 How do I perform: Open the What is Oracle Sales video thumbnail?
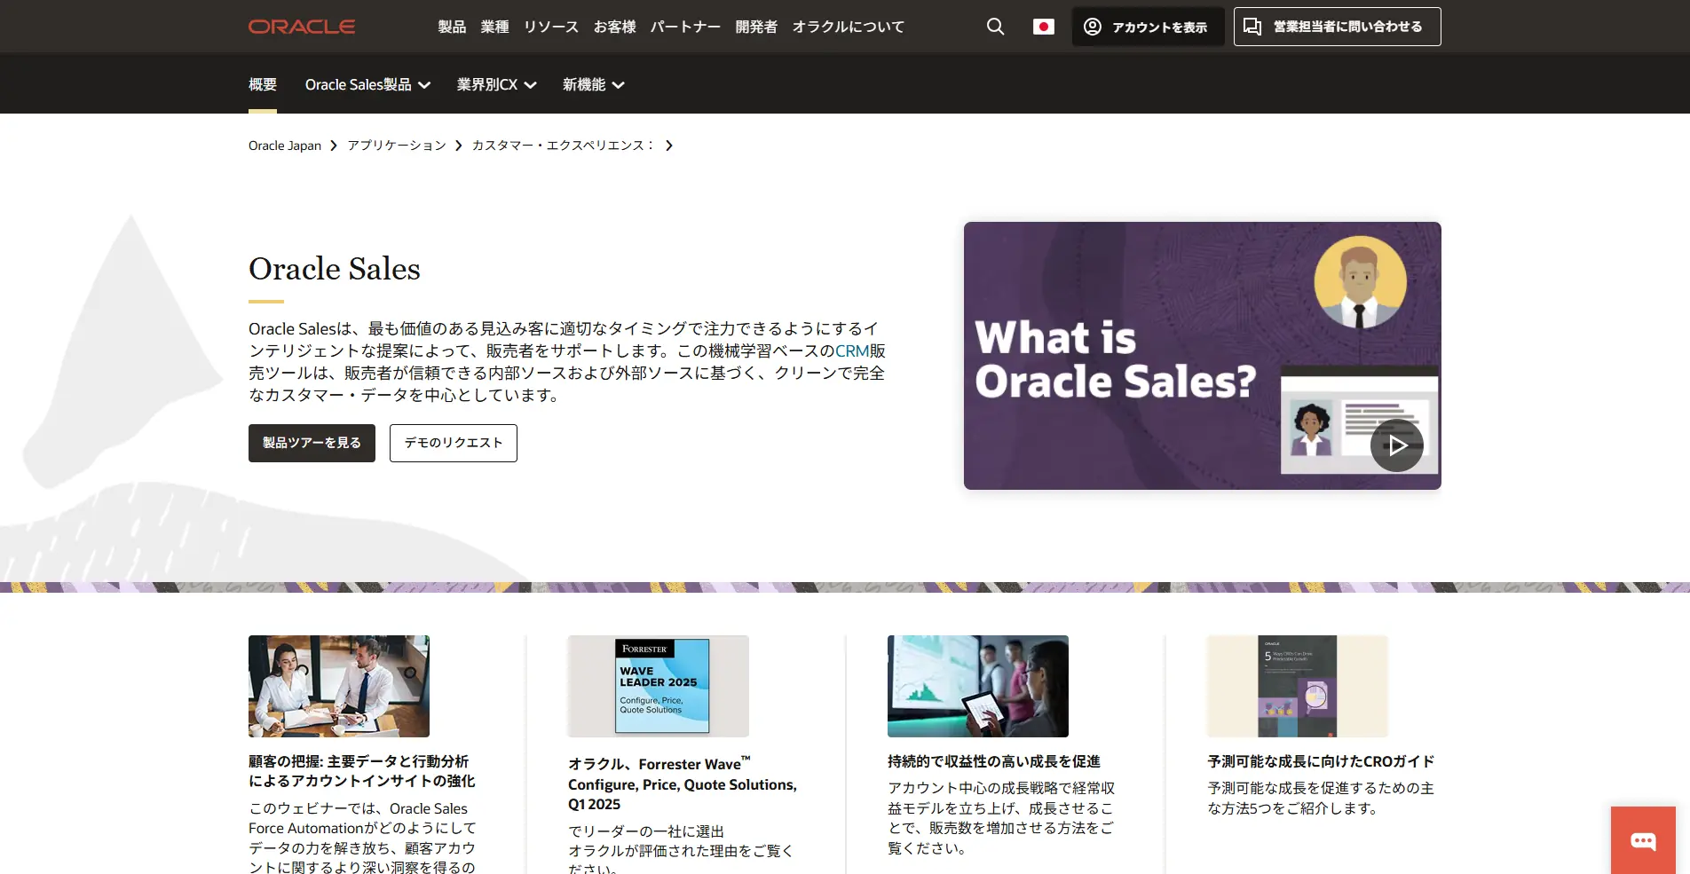1203,356
